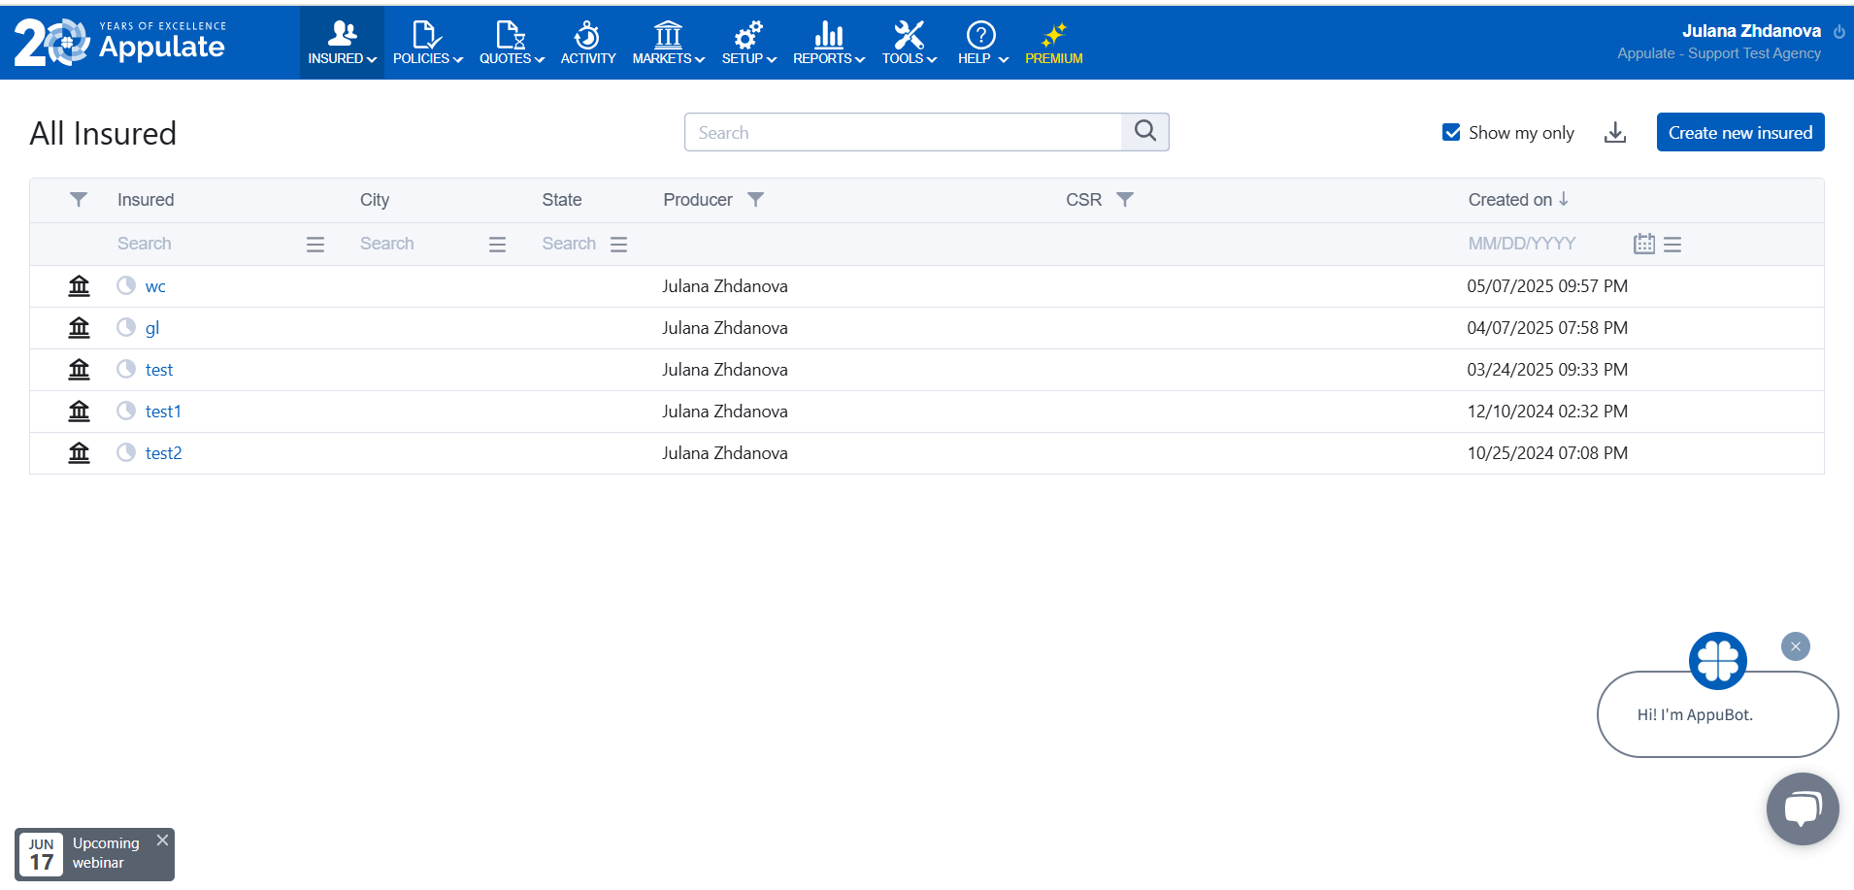Image resolution: width=1854 pixels, height=890 pixels.
Task: Open the test2 insured link
Action: coord(164,453)
